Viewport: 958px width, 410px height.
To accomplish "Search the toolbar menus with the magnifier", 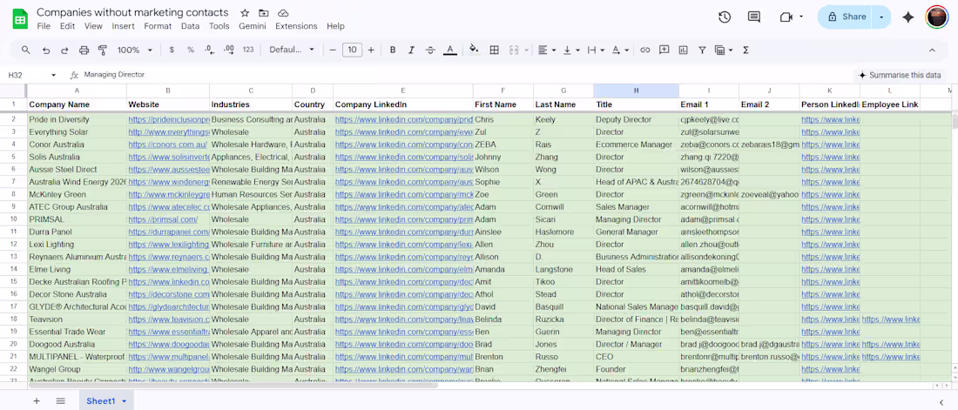I will point(25,50).
